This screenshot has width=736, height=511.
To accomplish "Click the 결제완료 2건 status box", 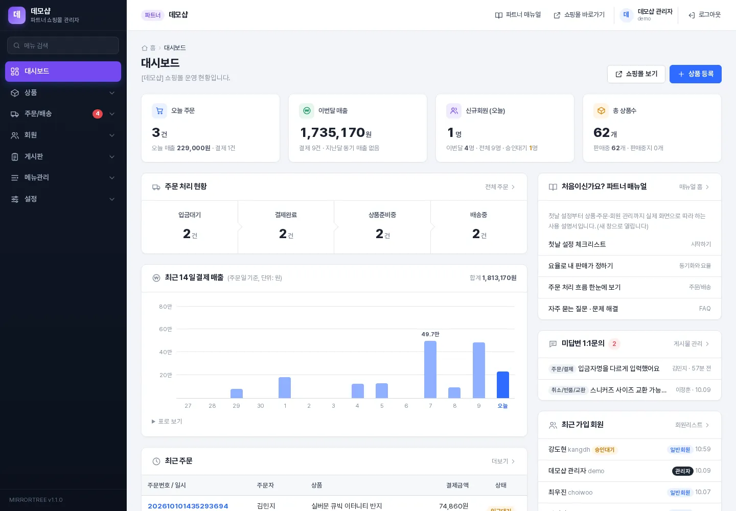I will coord(286,227).
